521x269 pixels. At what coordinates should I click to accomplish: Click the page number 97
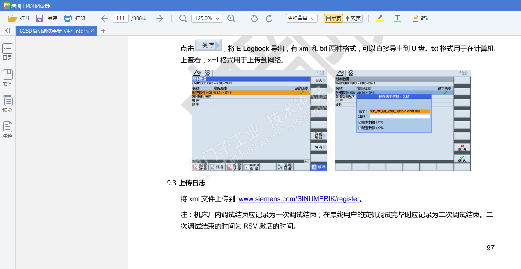[490, 248]
